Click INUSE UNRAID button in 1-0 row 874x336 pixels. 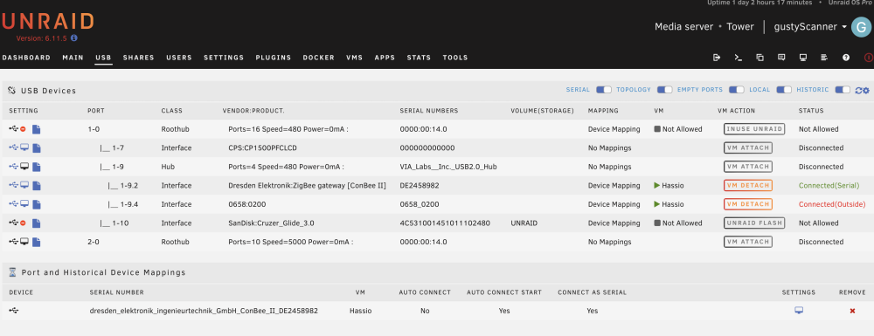pyautogui.click(x=754, y=129)
